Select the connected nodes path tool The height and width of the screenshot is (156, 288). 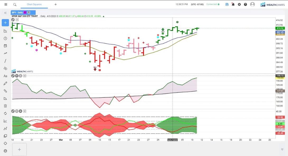point(5,129)
